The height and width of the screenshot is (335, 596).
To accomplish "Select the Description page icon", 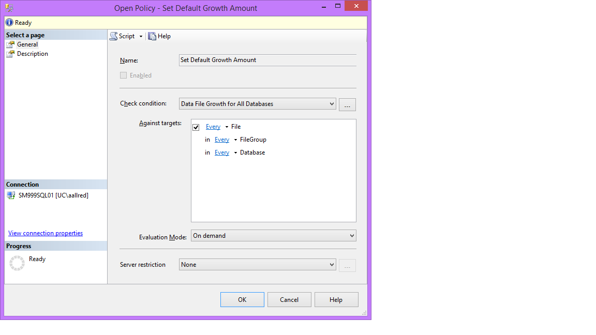I will pos(10,54).
